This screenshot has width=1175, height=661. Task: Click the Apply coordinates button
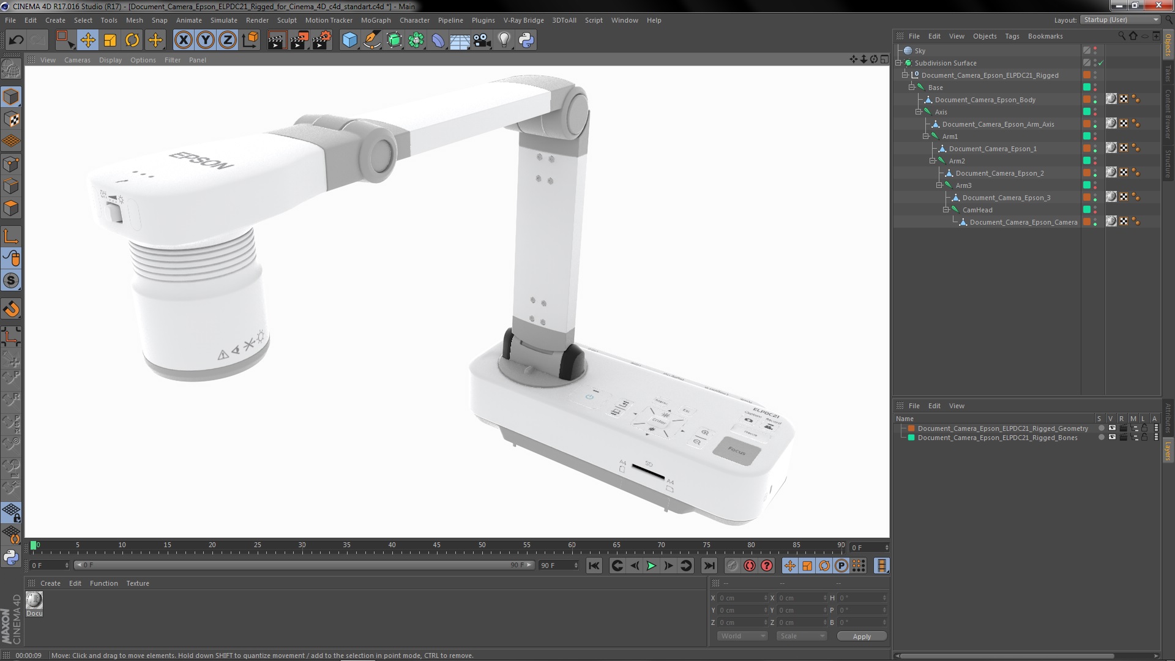pos(862,637)
